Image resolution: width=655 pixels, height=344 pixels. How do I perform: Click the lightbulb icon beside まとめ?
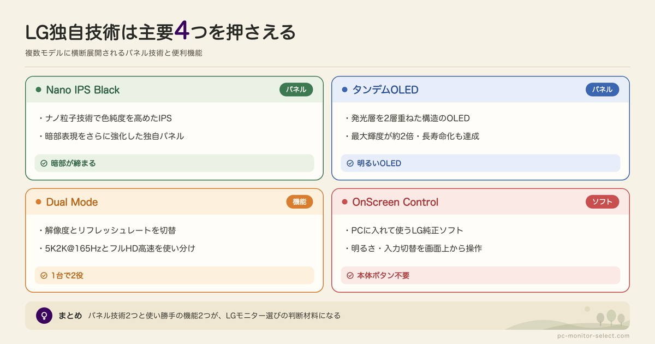44,316
